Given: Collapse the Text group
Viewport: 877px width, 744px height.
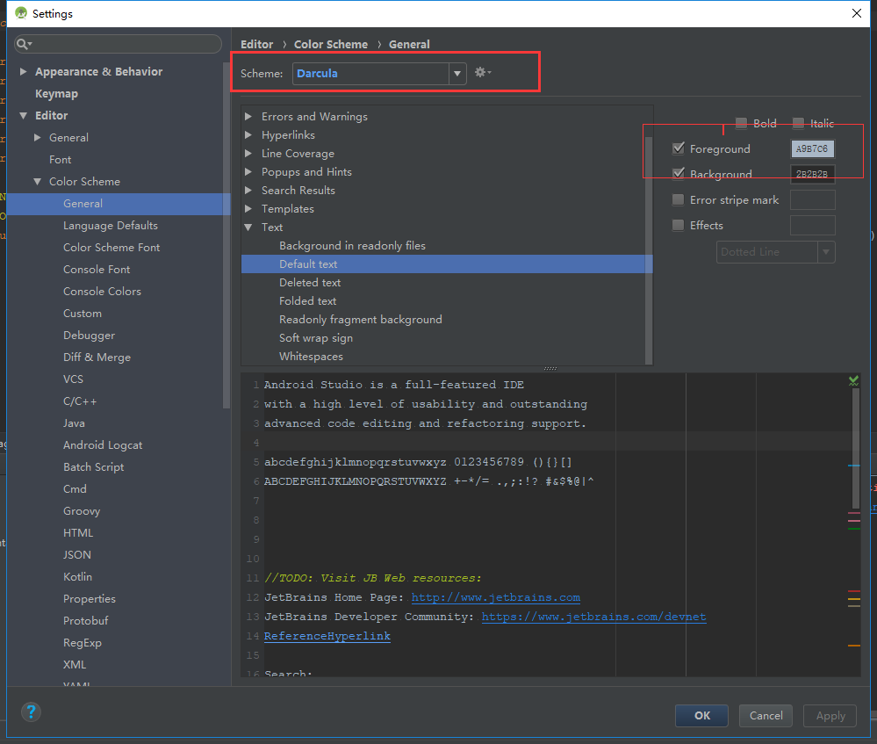Looking at the screenshot, I should tap(248, 228).
